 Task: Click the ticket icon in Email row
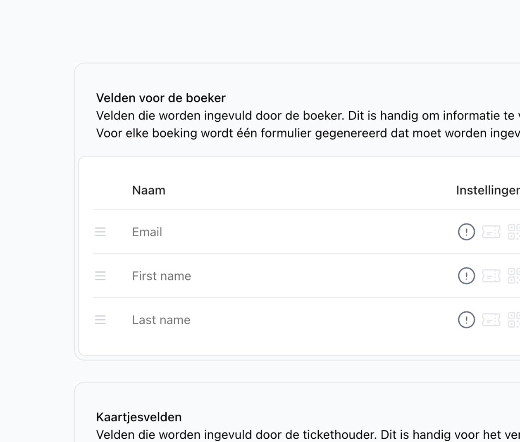[x=491, y=232]
